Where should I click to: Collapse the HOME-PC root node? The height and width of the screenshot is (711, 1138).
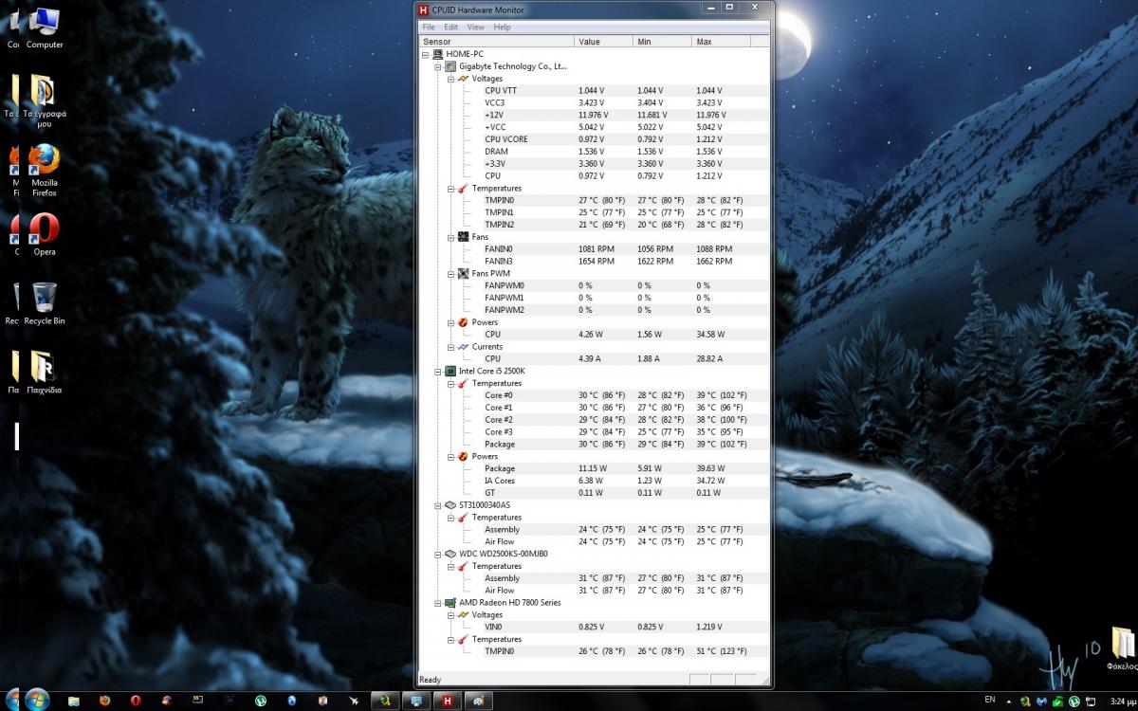tap(426, 54)
